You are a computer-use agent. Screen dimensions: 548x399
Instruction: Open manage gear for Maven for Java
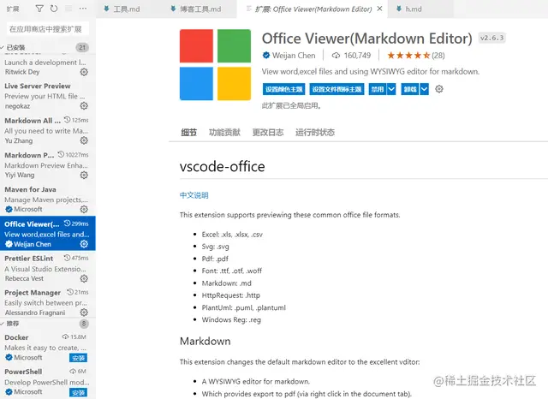[84, 209]
